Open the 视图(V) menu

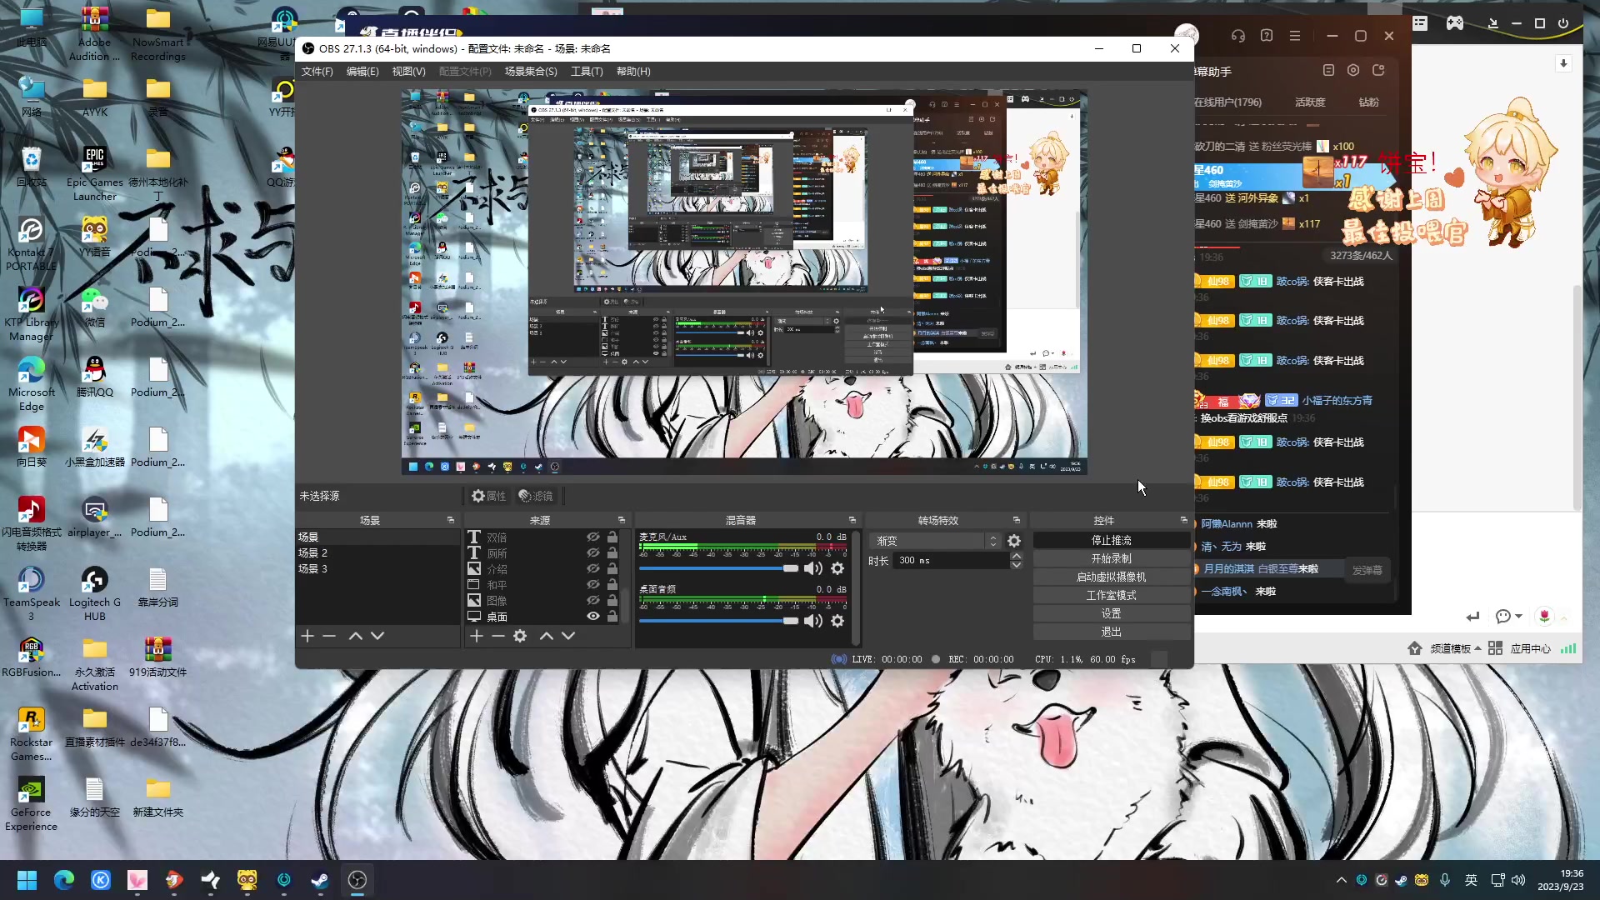pos(408,72)
